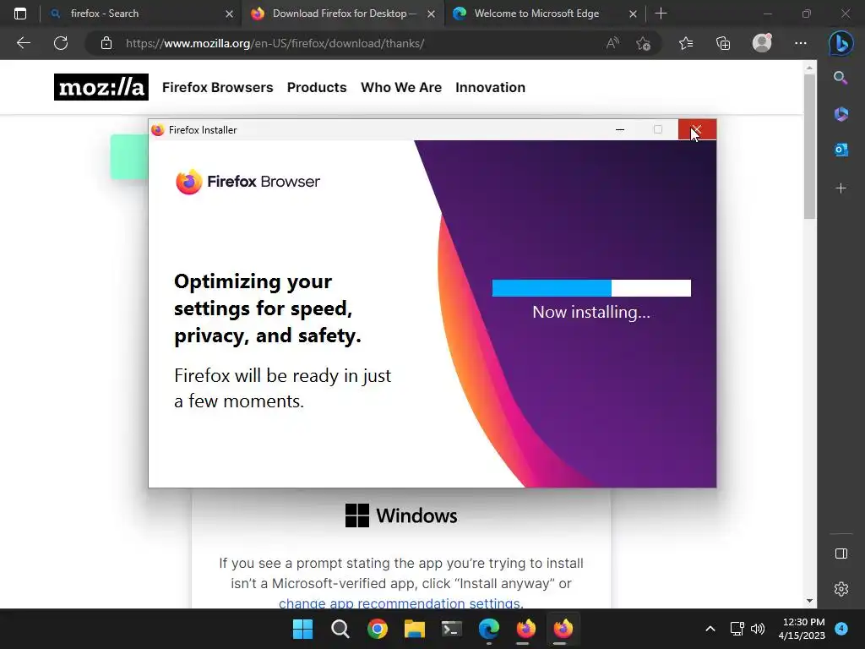The width and height of the screenshot is (865, 649).
Task: Close the Firefox Installer window
Action: [x=697, y=129]
